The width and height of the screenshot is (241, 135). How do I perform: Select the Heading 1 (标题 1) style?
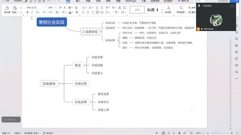pos(153,10)
